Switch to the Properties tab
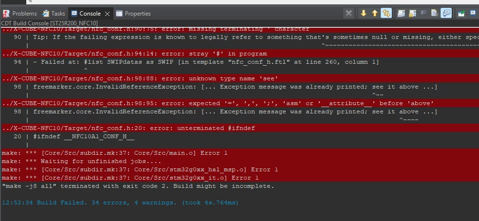 (133, 14)
